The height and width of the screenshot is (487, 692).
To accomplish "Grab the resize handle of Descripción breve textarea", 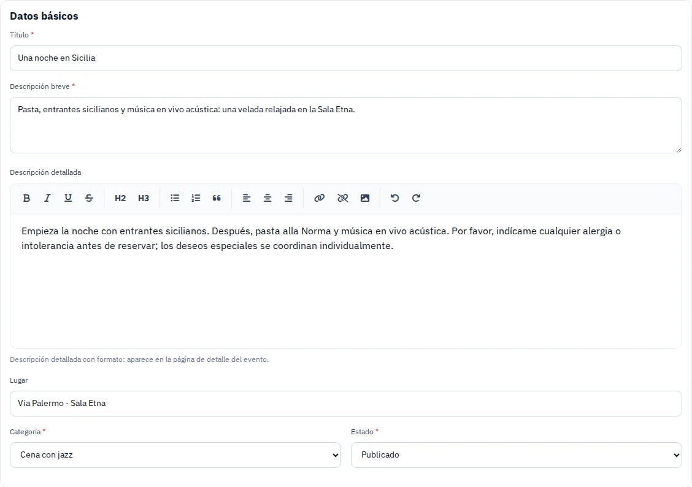I will [x=679, y=150].
